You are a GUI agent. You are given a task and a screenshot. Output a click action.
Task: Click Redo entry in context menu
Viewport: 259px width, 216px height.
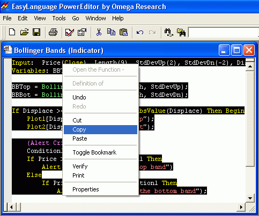click(100, 106)
